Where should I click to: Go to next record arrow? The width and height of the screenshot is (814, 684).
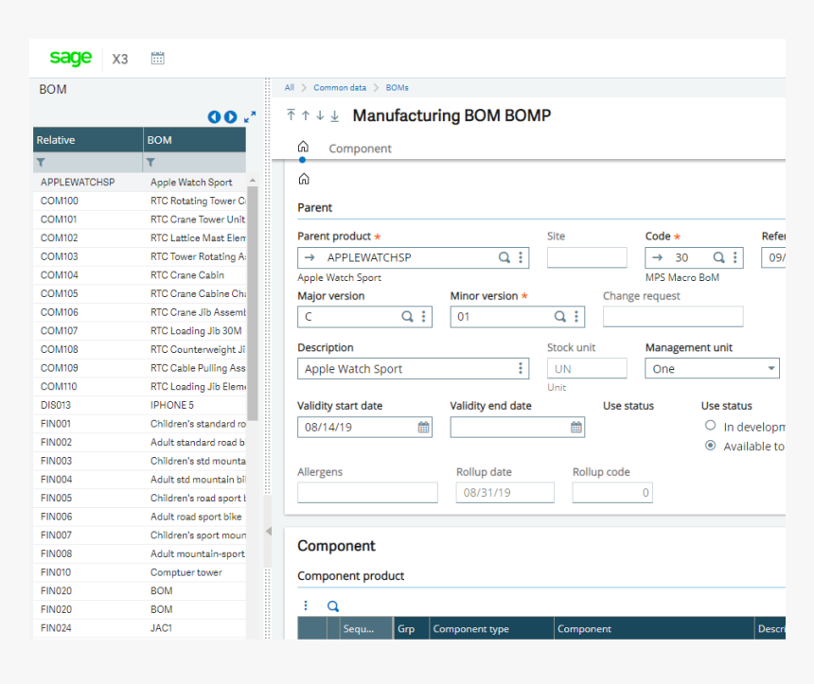[x=320, y=115]
